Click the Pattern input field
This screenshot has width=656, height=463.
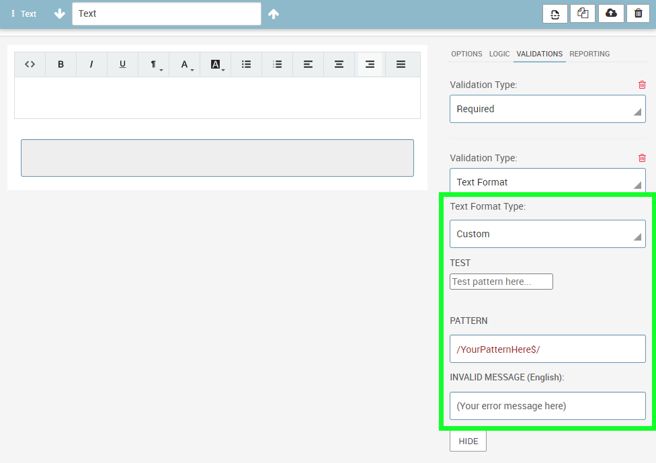tap(548, 349)
